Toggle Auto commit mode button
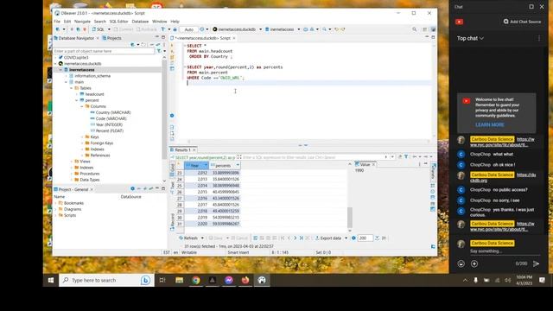 coord(188,29)
